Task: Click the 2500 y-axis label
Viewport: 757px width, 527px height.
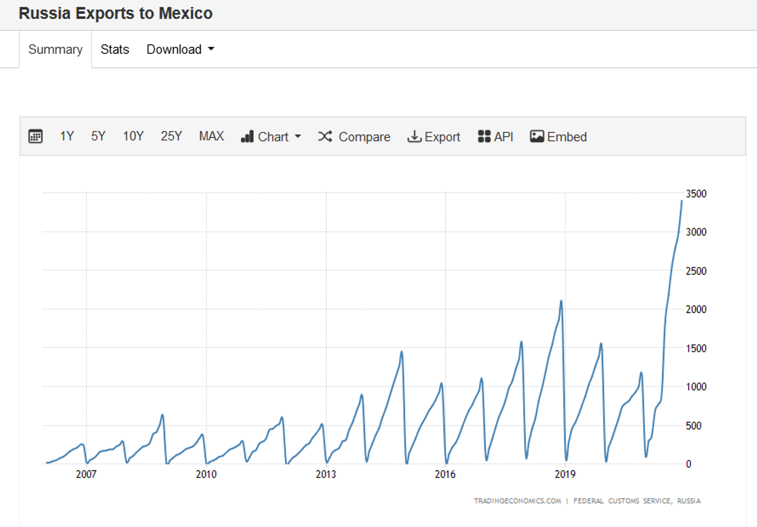Action: (696, 271)
